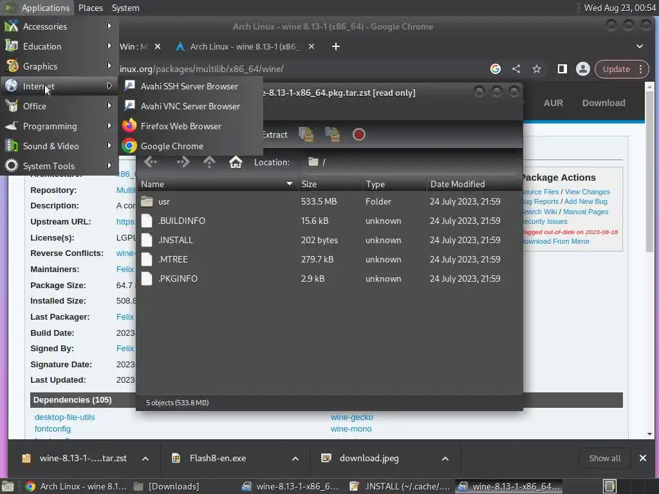Open the desktop-file-utils dependency link
Viewport: 659px width, 494px height.
65,417
